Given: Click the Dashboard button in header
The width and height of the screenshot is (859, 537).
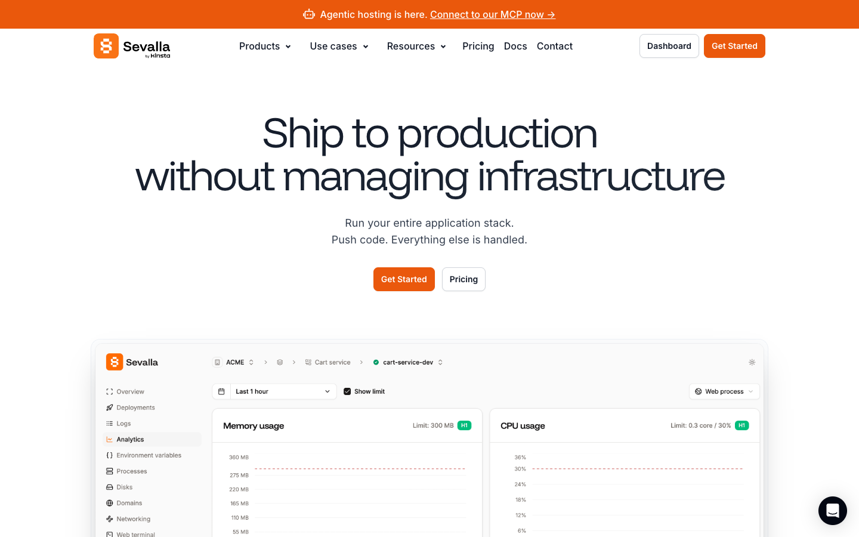Looking at the screenshot, I should tap(669, 46).
